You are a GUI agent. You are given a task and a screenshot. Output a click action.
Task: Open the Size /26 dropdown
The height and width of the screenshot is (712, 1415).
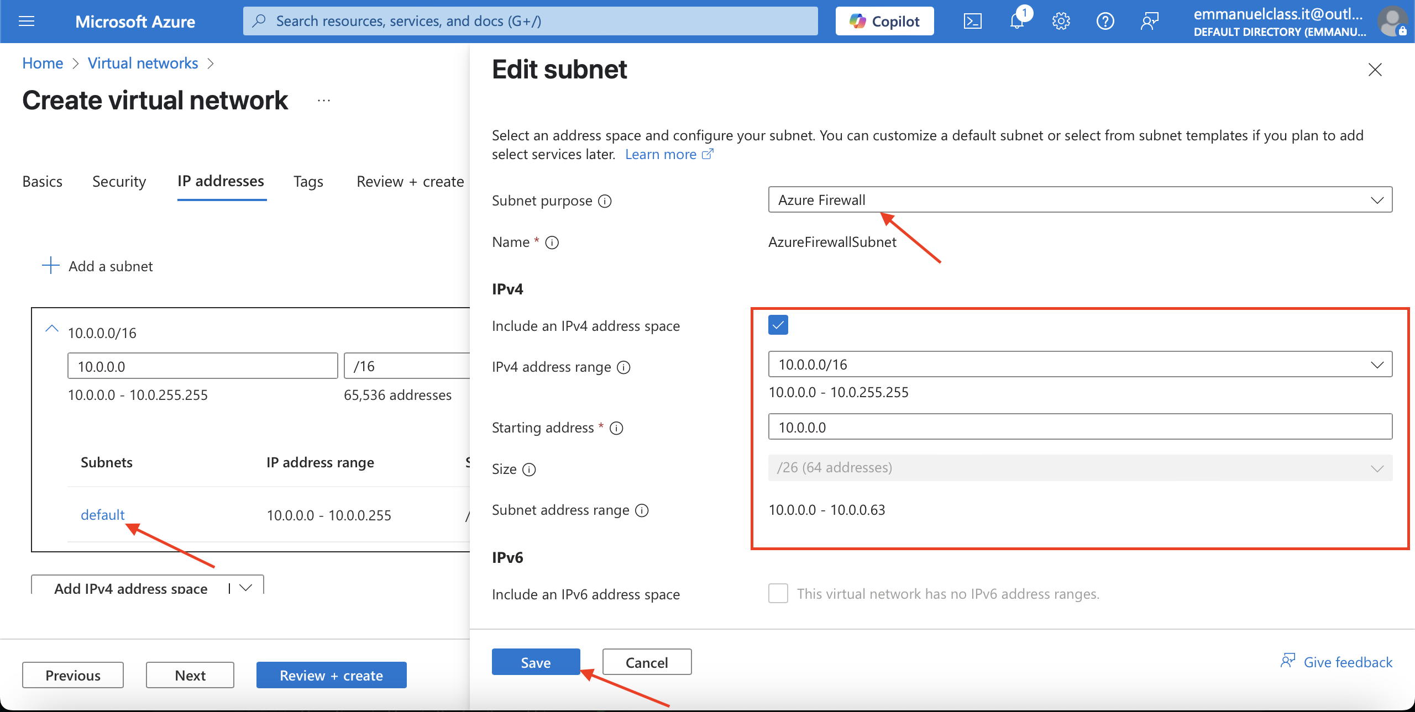pyautogui.click(x=1079, y=467)
